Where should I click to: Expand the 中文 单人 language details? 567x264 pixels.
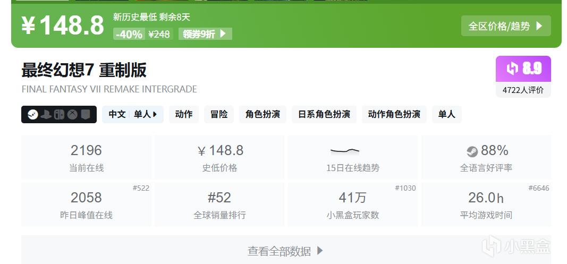[x=133, y=115]
